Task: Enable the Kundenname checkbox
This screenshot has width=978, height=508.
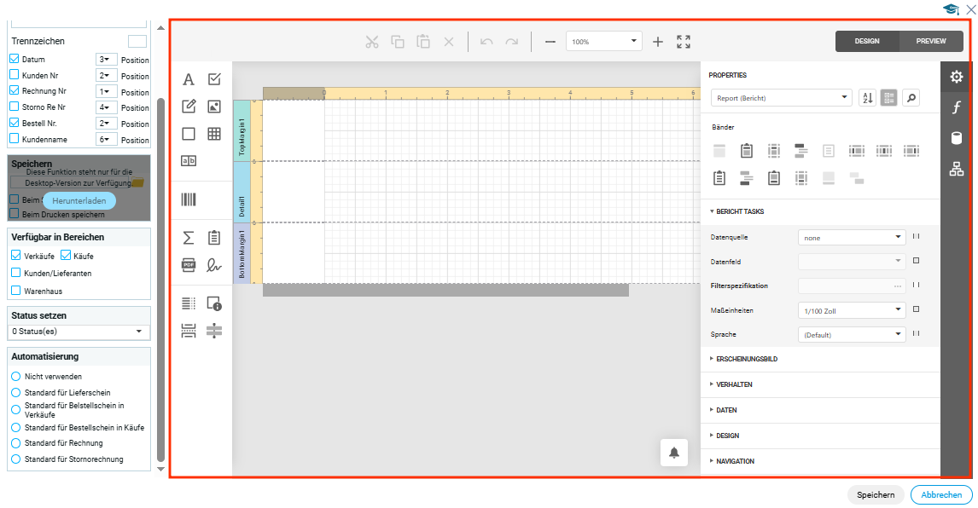Action: pyautogui.click(x=15, y=139)
